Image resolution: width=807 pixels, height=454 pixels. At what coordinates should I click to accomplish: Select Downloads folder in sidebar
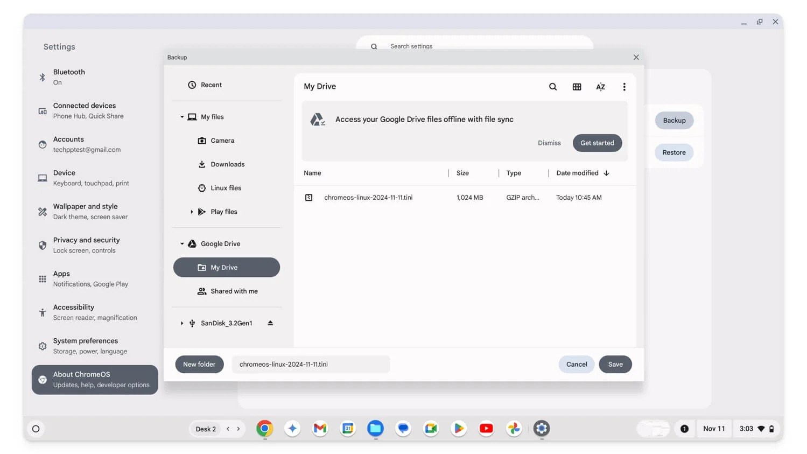click(x=227, y=164)
